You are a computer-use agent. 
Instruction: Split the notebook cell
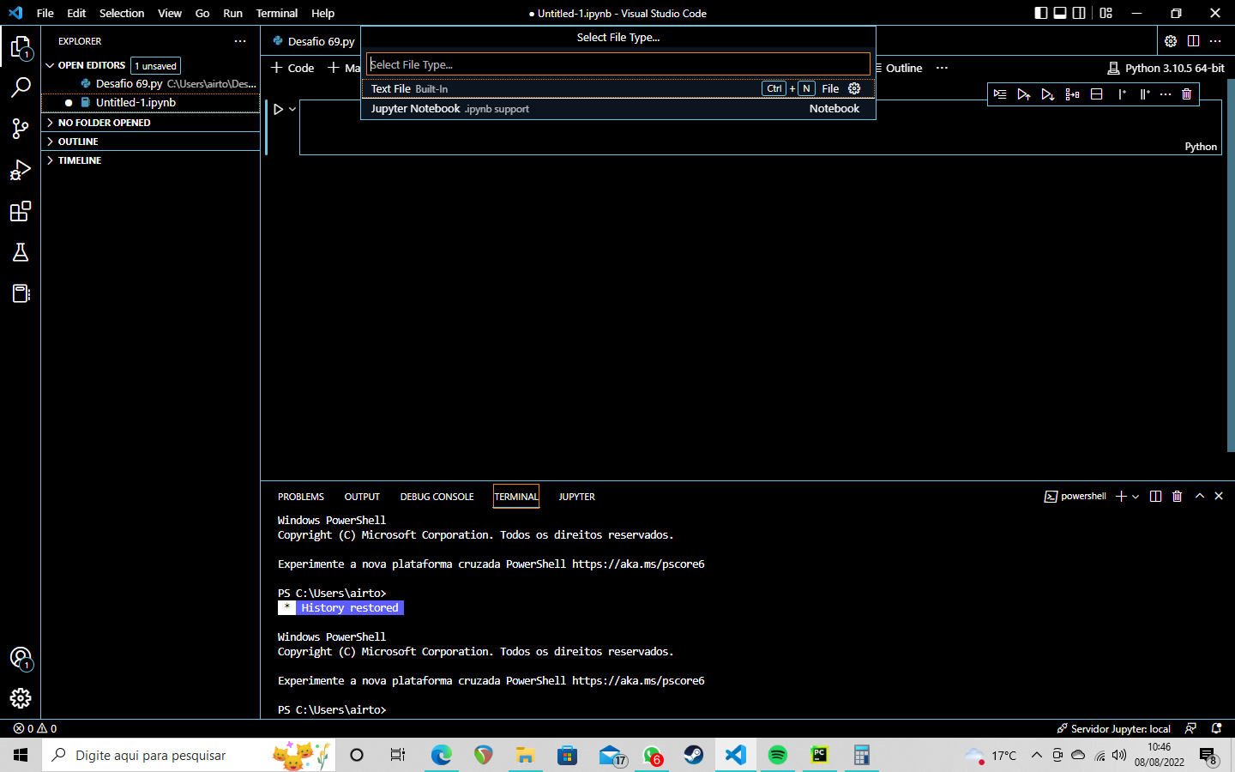[1096, 94]
